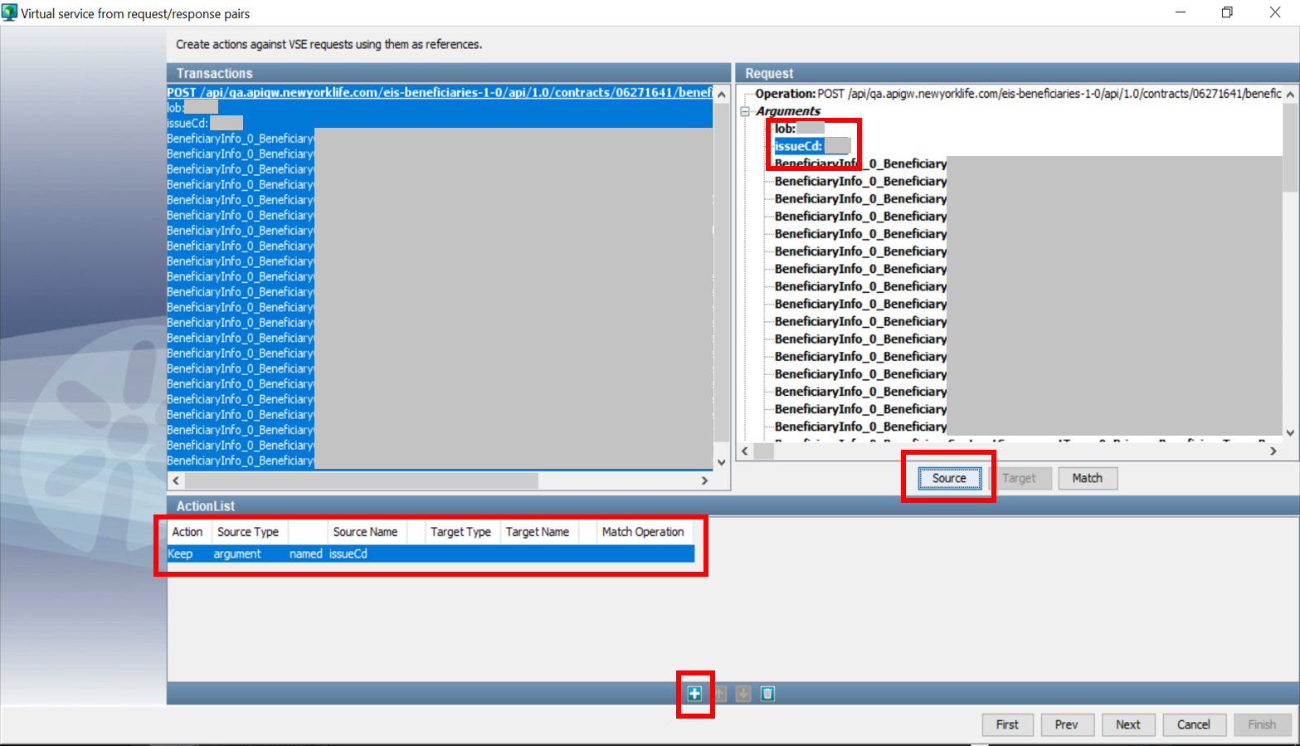
Task: Select the Arguments node label in Request tree
Action: point(788,111)
